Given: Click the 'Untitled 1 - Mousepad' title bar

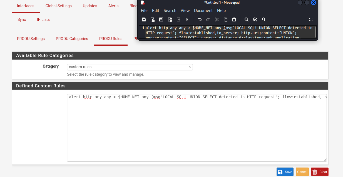Looking at the screenshot, I should pyautogui.click(x=222, y=3).
